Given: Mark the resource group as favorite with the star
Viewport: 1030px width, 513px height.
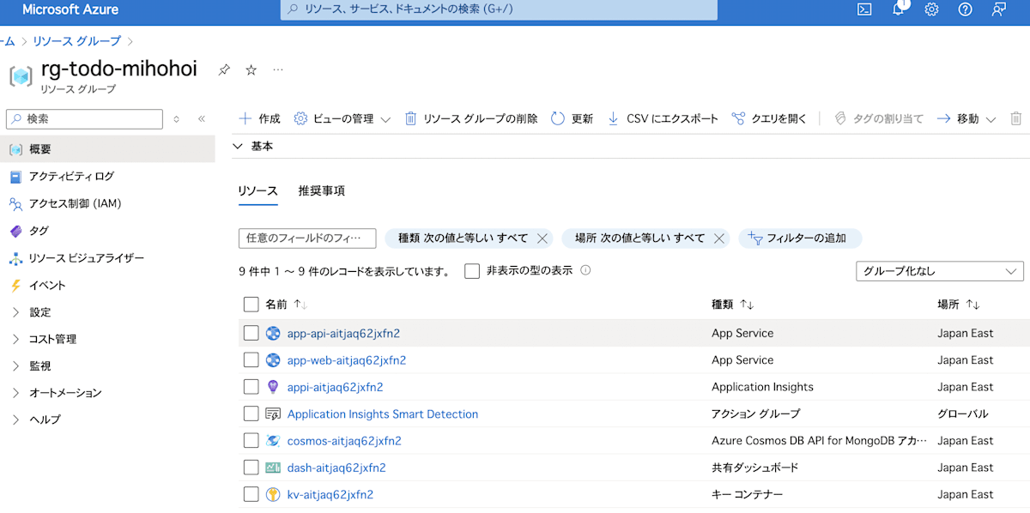Looking at the screenshot, I should pyautogui.click(x=251, y=69).
